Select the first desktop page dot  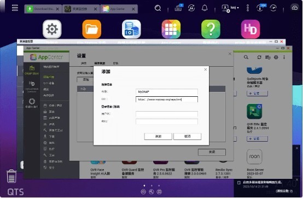[x=144, y=185]
